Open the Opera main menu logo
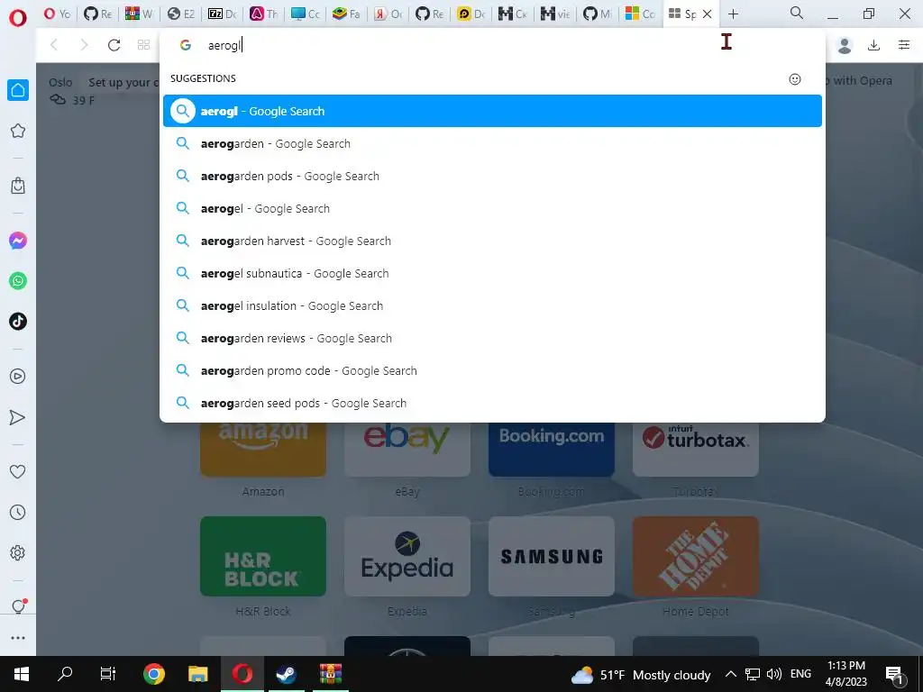Screen dimensions: 923x692 [18, 18]
